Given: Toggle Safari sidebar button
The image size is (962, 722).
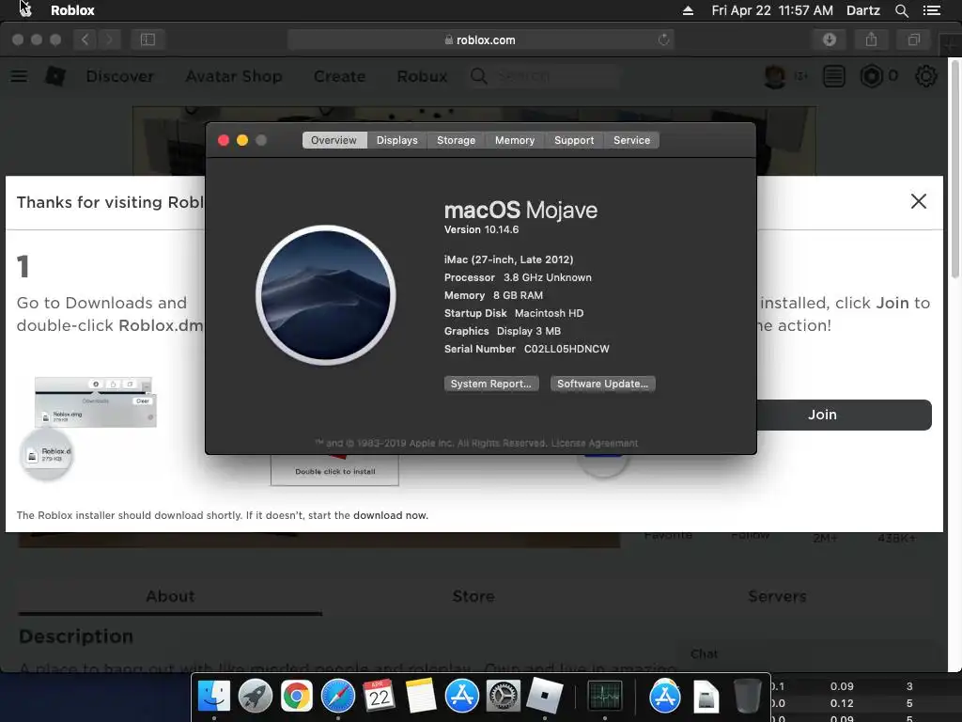Looking at the screenshot, I should click(x=147, y=39).
